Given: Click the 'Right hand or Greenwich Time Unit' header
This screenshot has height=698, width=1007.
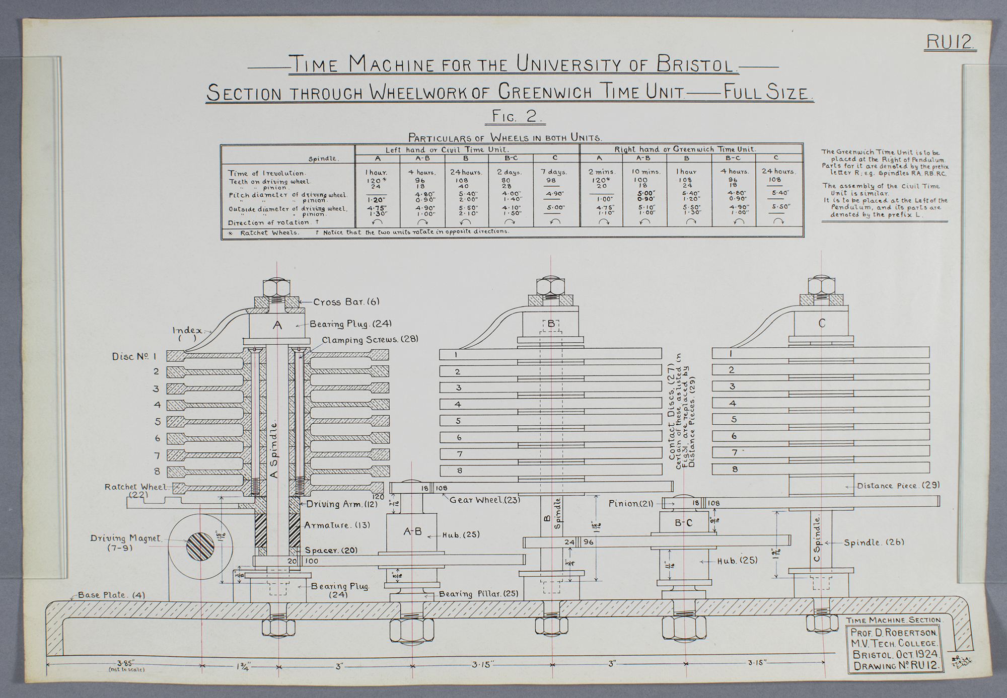Looking at the screenshot, I should coord(685,149).
